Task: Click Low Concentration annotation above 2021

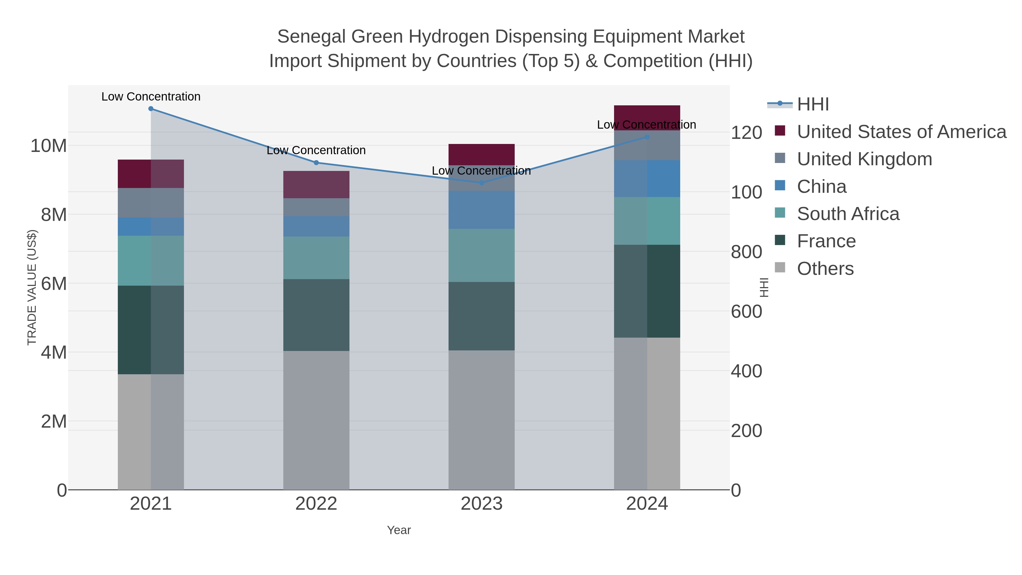Action: [x=151, y=97]
